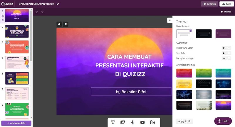Pick a Background Color
The width and height of the screenshot is (235, 127).
click(226, 48)
